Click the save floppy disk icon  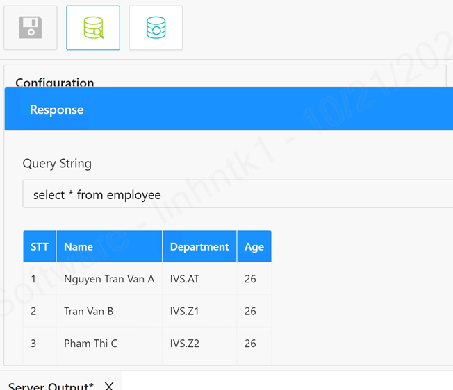(31, 28)
